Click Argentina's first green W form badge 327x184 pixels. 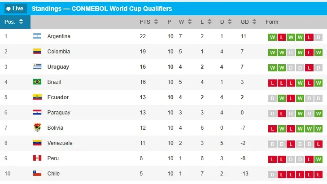(x=272, y=37)
